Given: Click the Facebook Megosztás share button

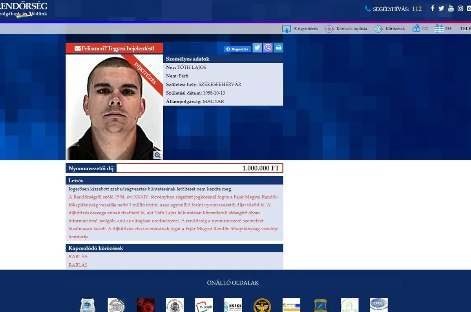Looking at the screenshot, I should [237, 49].
